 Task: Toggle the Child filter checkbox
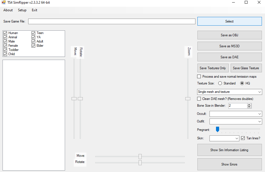coord(5,54)
